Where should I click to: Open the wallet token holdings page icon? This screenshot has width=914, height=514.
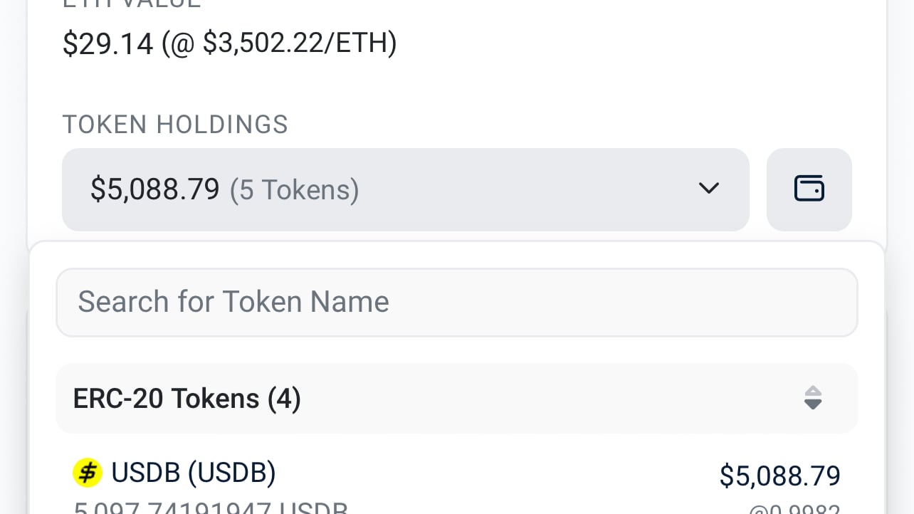pos(809,189)
